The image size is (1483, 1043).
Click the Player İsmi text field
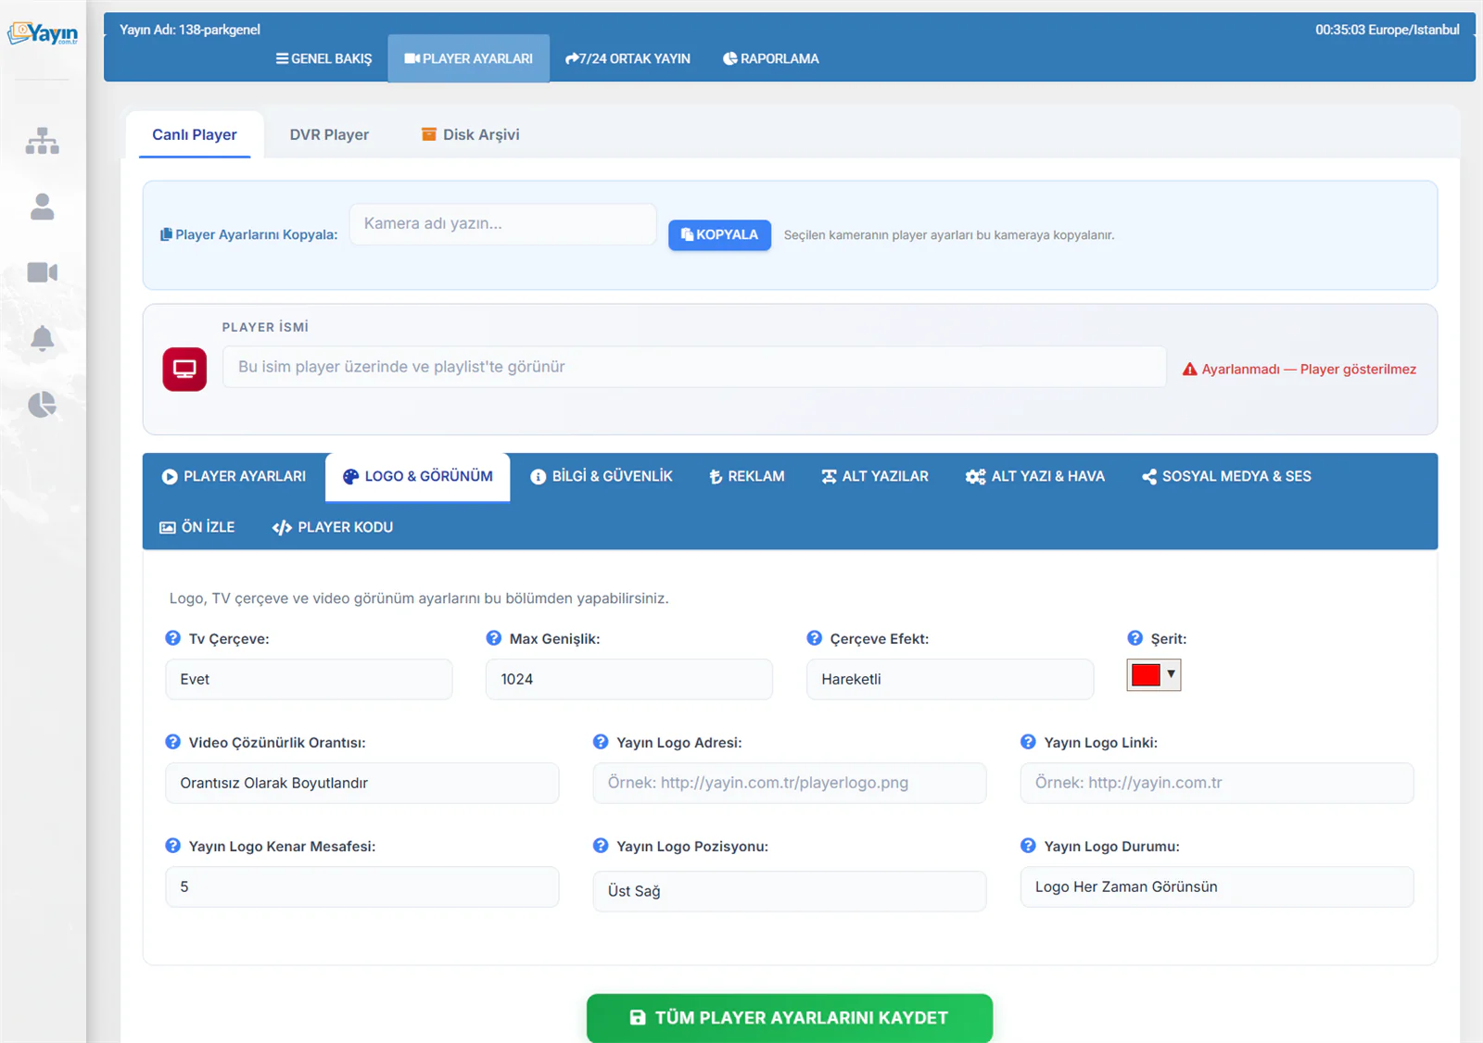point(694,367)
